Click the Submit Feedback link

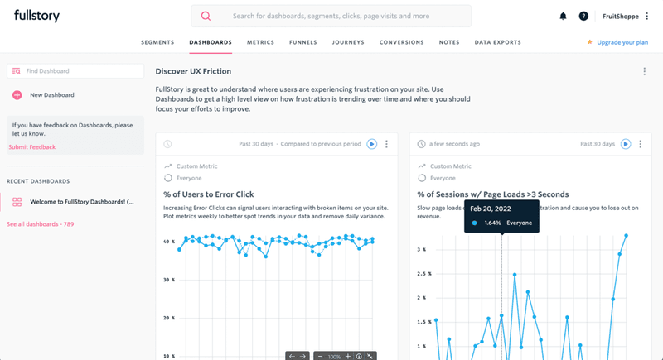(x=31, y=146)
